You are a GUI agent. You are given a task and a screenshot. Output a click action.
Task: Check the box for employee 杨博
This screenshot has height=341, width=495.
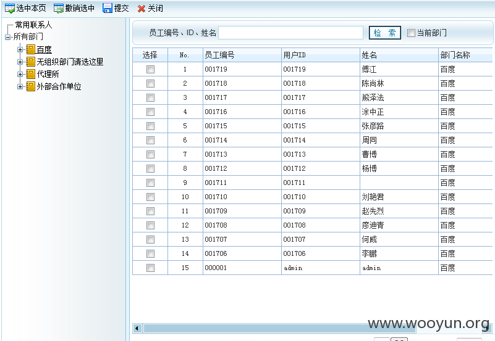150,168
